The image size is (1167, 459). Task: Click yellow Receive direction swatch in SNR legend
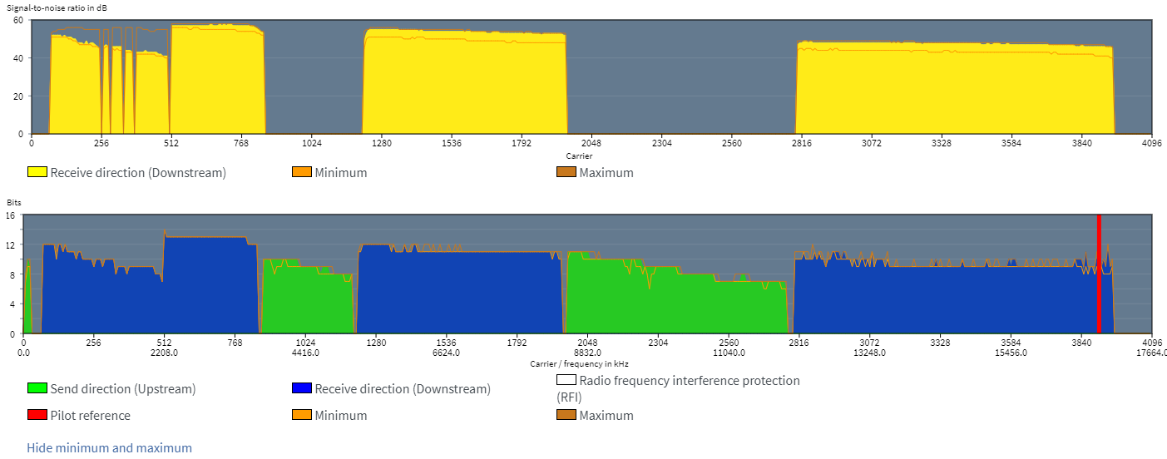[x=37, y=173]
